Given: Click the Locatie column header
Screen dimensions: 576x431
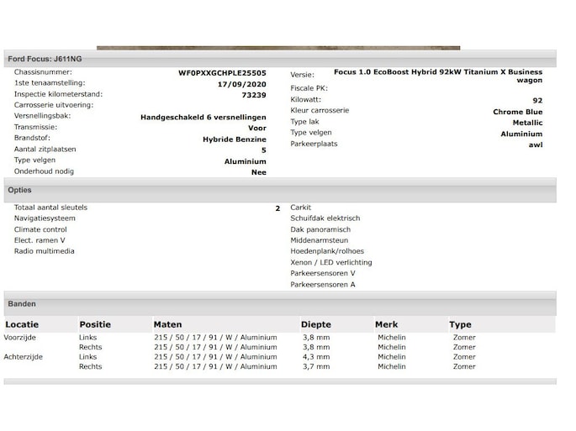Looking at the screenshot, I should tap(22, 324).
